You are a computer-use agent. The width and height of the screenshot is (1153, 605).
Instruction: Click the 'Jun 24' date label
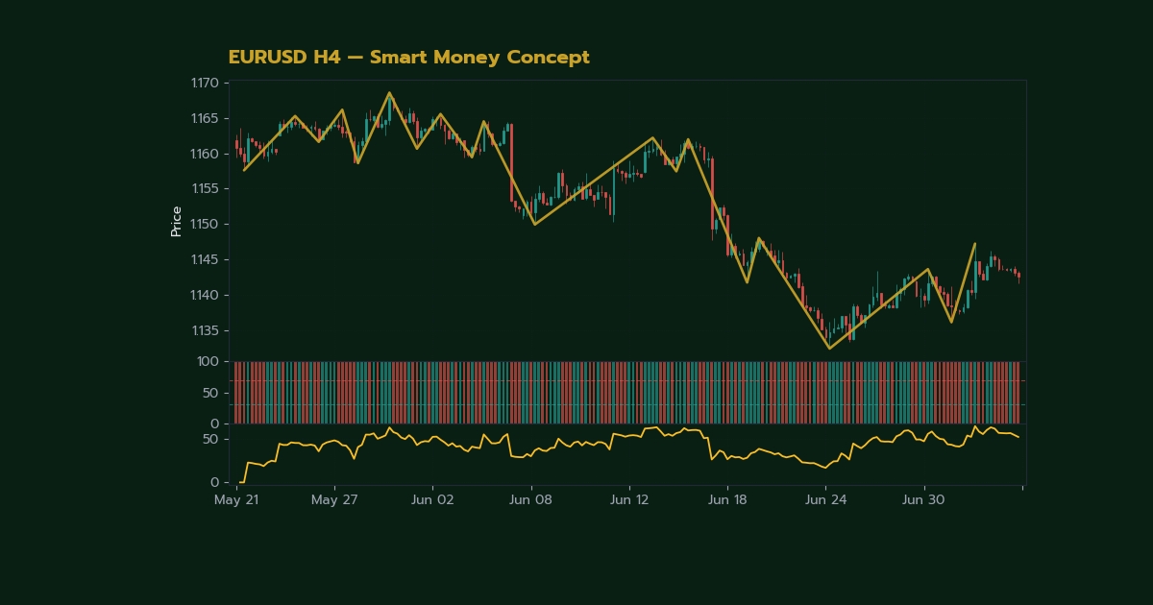tap(825, 500)
